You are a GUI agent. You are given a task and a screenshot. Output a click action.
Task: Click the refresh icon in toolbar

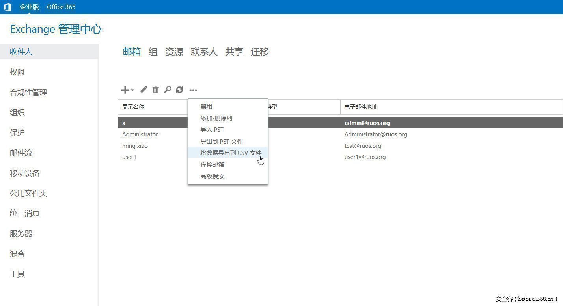click(180, 90)
